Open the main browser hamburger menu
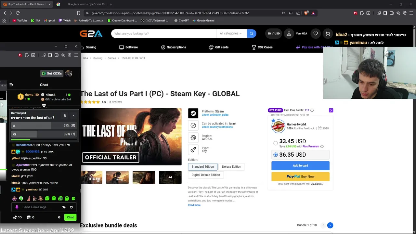Image resolution: width=416 pixels, height=234 pixels. (x=411, y=13)
